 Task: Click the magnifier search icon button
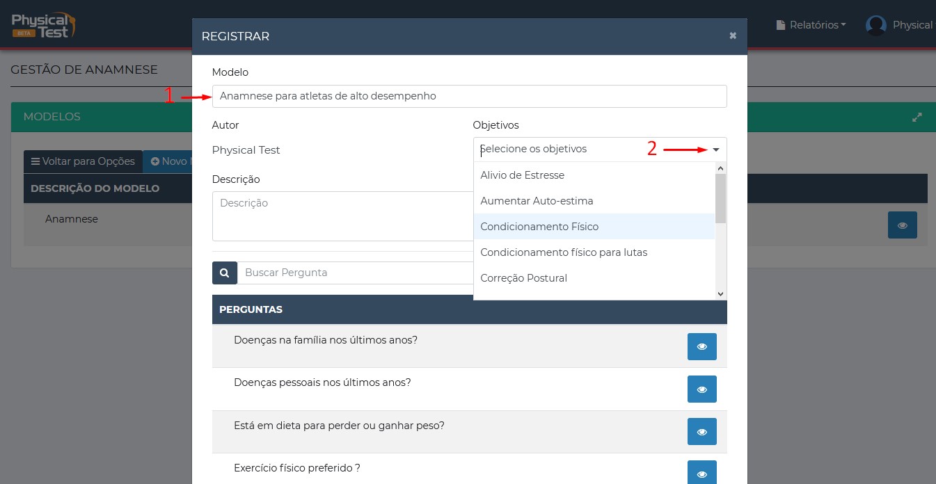tap(224, 273)
